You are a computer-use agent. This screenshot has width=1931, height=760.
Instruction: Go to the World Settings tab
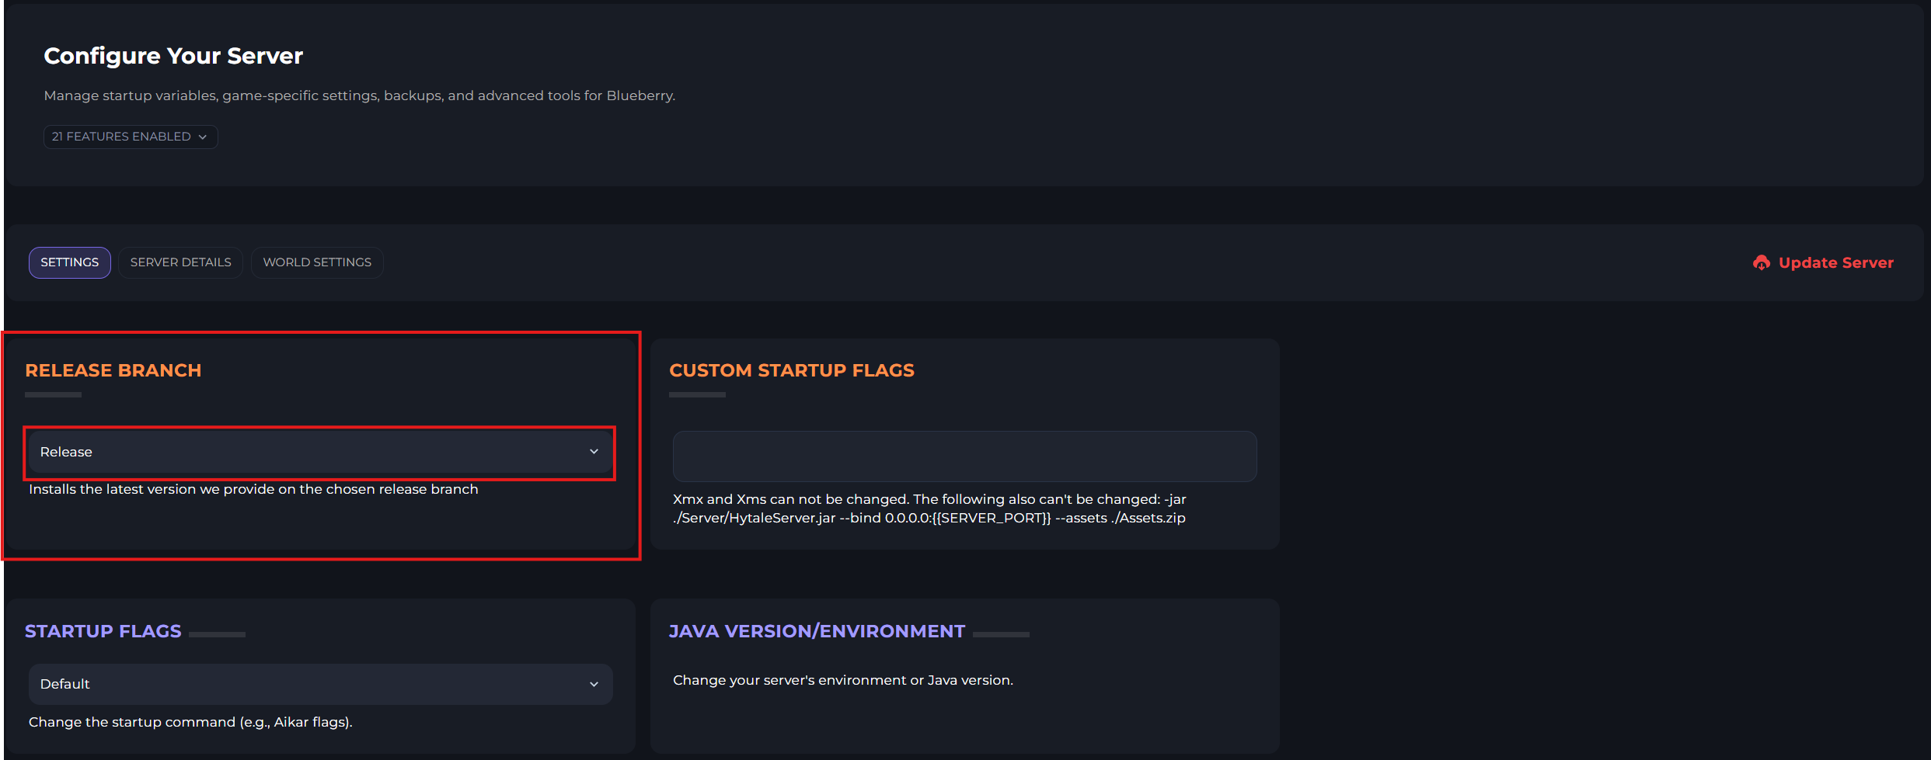pos(317,262)
